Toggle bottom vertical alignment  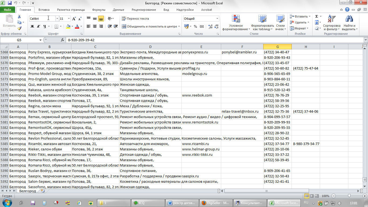coord(101,19)
